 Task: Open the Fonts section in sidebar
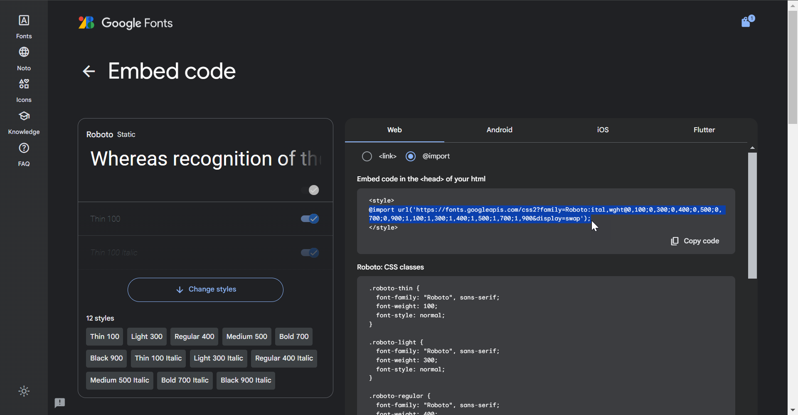(24, 27)
